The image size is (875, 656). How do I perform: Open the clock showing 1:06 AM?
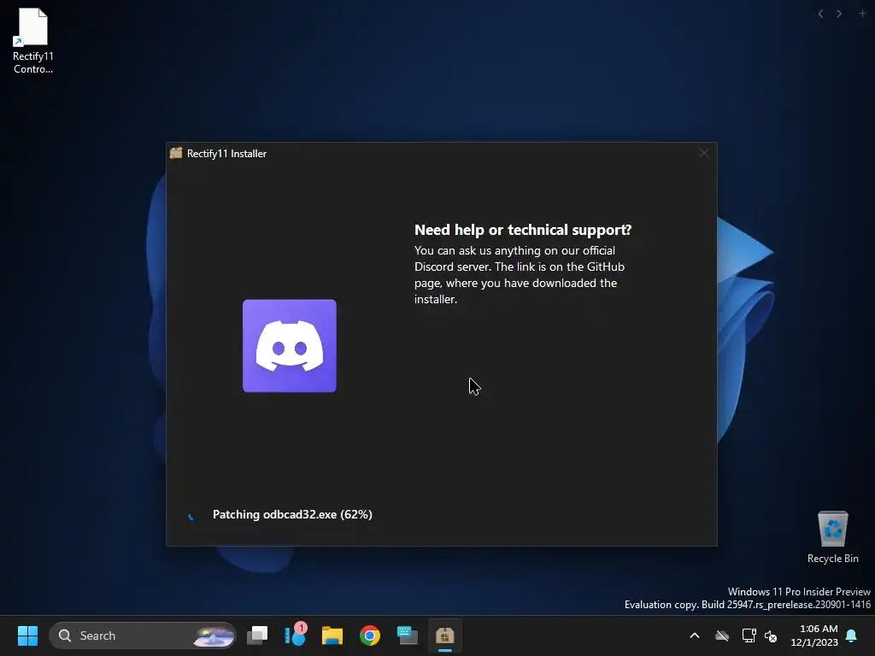[814, 635]
